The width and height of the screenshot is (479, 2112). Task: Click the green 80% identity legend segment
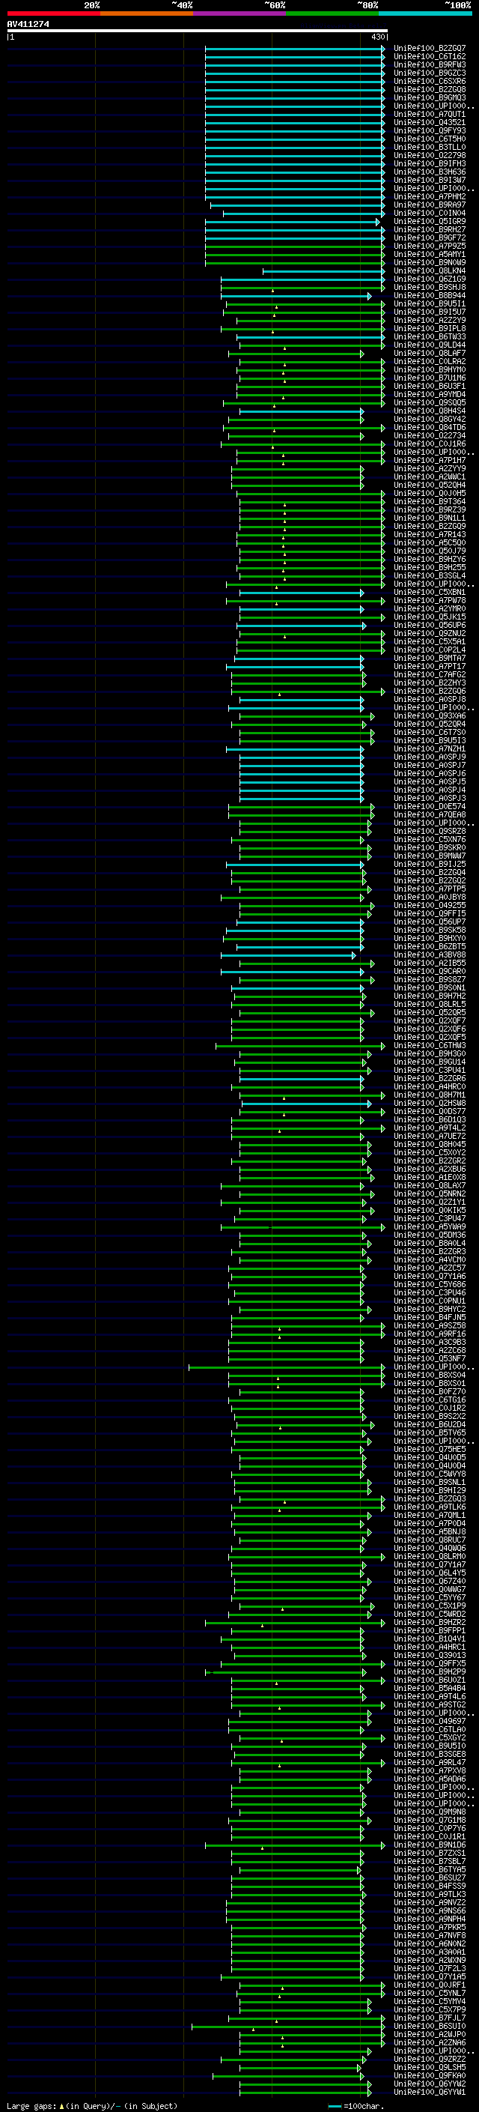click(x=332, y=13)
